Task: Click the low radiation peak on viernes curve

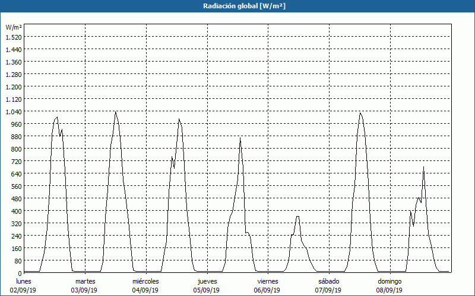Action: point(297,216)
